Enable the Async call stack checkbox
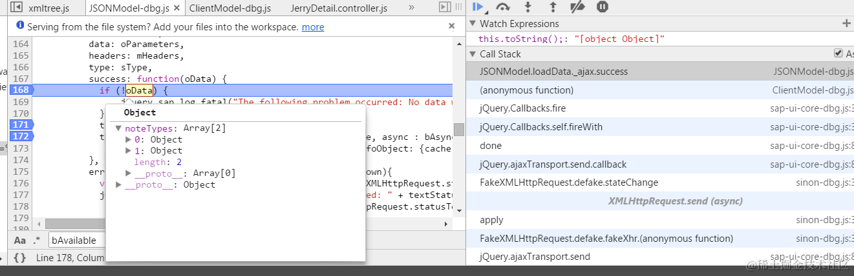This screenshot has height=276, width=854. 838,54
